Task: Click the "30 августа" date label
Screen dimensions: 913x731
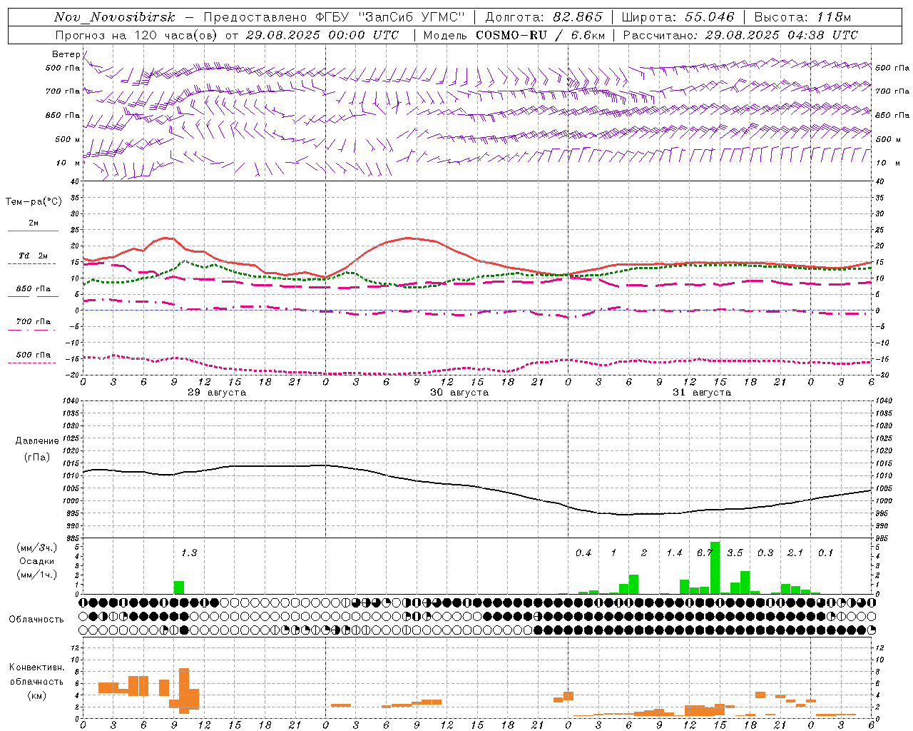Action: coord(459,393)
